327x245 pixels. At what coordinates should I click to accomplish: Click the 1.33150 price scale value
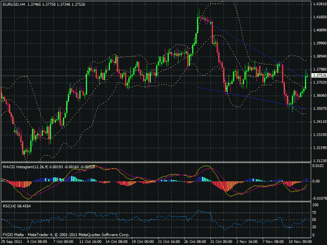click(320, 135)
